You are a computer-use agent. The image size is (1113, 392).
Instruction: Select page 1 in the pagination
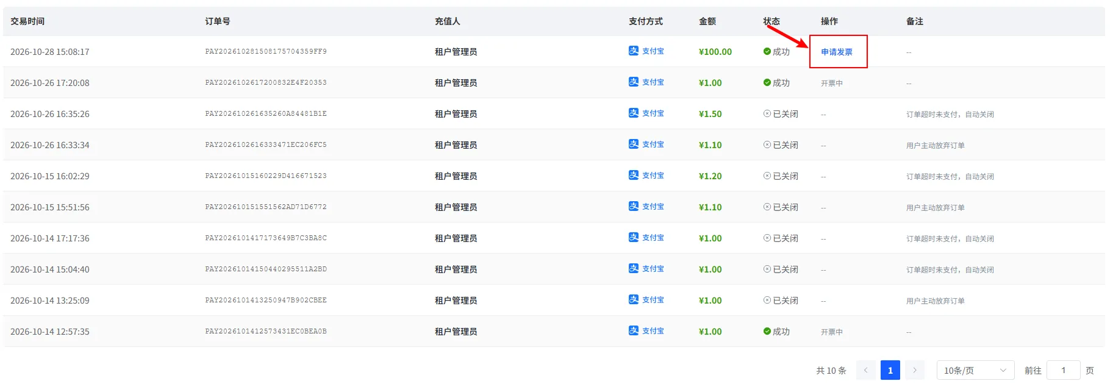[890, 371]
